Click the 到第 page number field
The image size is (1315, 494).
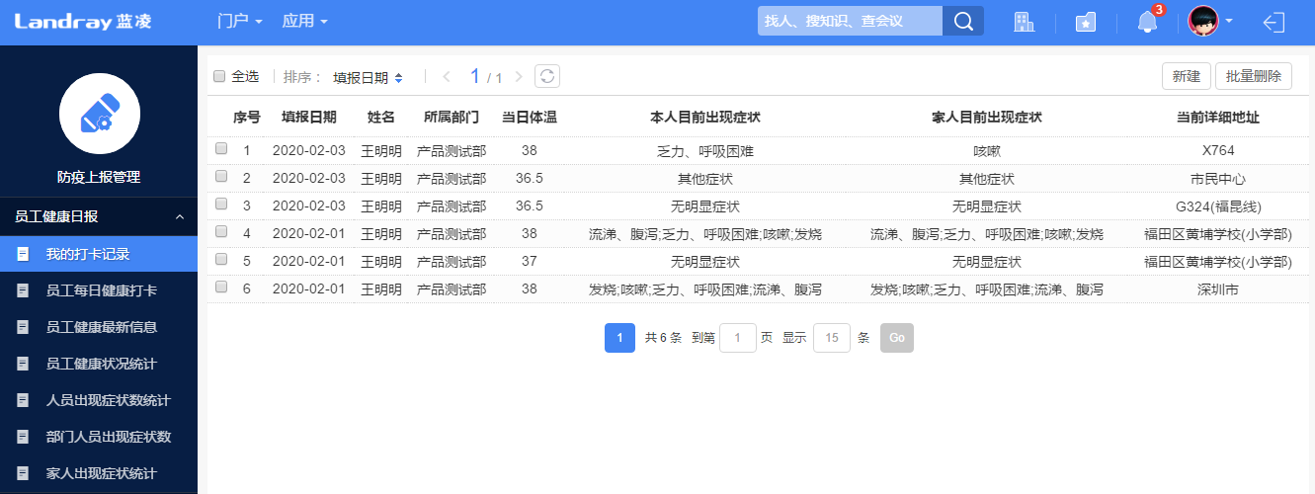click(738, 338)
